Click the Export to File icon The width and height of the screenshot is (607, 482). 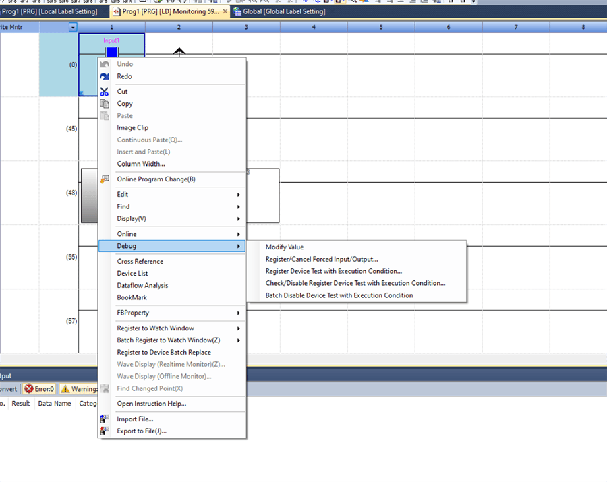[x=105, y=431]
